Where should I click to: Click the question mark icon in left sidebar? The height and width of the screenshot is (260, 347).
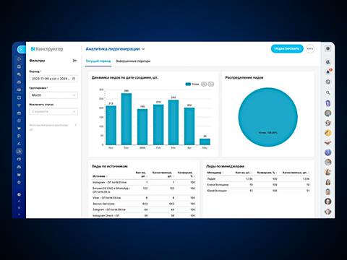(19, 194)
